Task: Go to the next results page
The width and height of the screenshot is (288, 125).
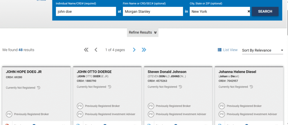Action: pyautogui.click(x=134, y=50)
